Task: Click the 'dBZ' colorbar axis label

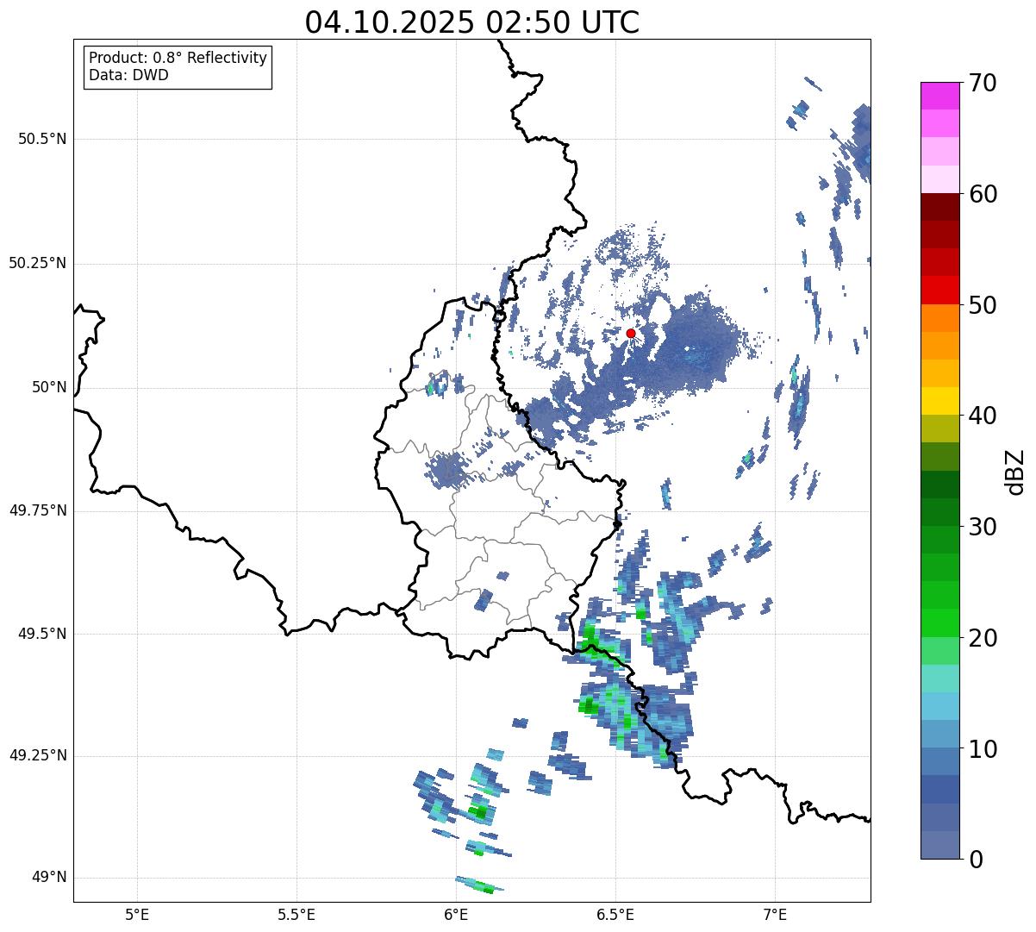Action: [x=1015, y=471]
